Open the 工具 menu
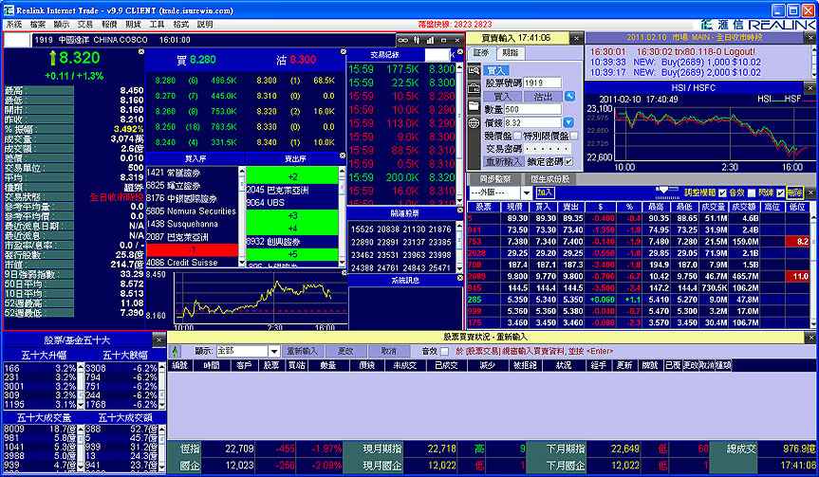The width and height of the screenshot is (819, 477). pos(157,24)
